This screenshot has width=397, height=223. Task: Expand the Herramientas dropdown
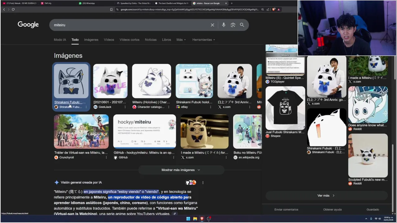(203, 40)
